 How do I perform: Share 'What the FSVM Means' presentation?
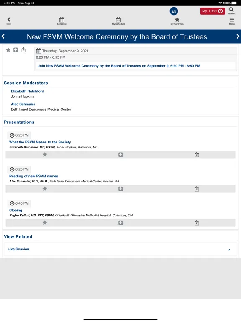197,155
